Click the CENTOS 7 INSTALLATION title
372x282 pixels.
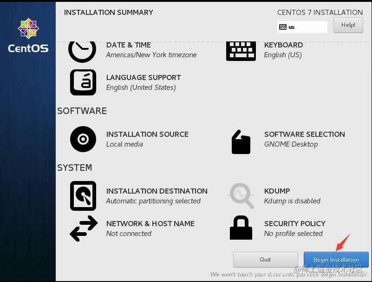[x=320, y=13]
